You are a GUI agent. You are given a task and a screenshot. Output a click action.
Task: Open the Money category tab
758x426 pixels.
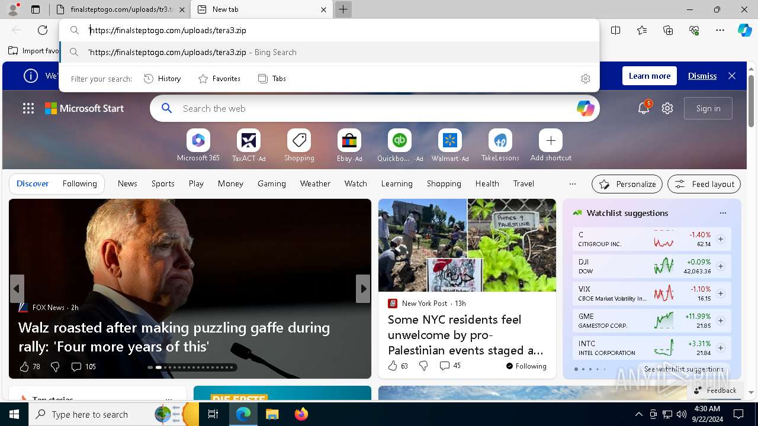click(230, 183)
